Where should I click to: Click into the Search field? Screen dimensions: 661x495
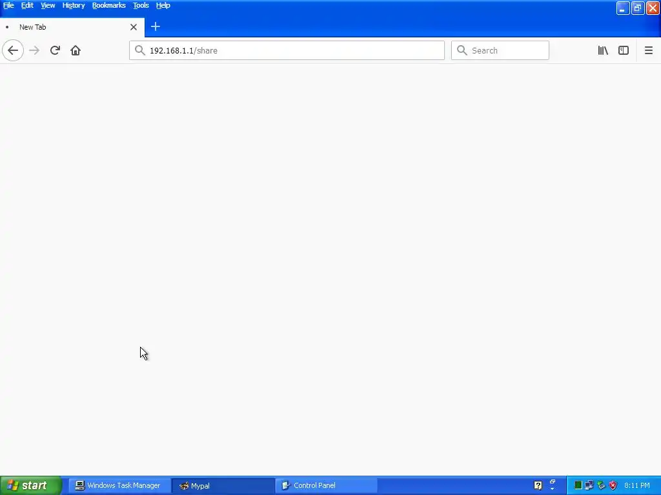coord(500,50)
